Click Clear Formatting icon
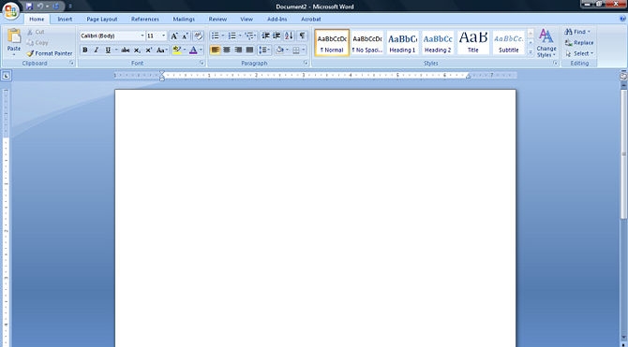The width and height of the screenshot is (628, 347). pos(199,36)
